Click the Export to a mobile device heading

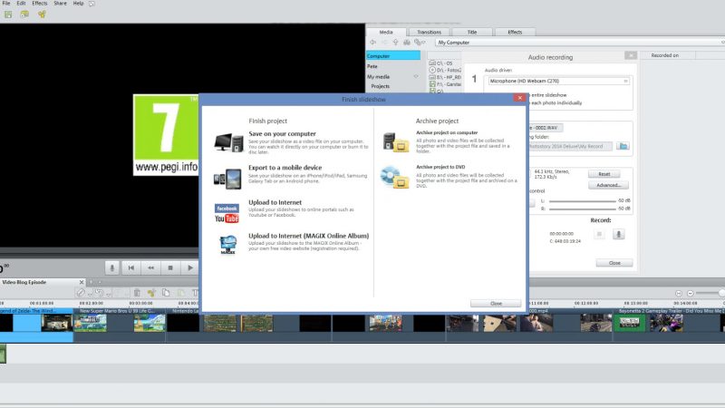pyautogui.click(x=285, y=168)
